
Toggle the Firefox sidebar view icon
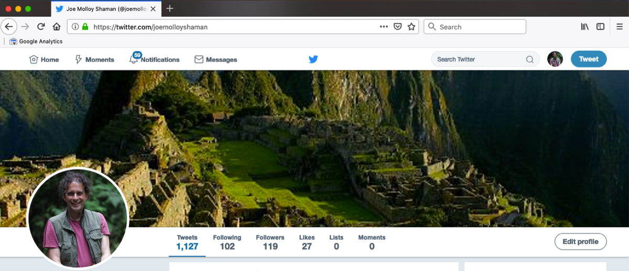[x=600, y=27]
